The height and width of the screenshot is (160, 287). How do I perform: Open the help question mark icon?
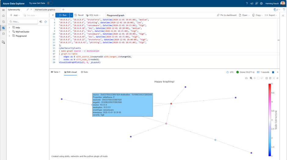247,3
